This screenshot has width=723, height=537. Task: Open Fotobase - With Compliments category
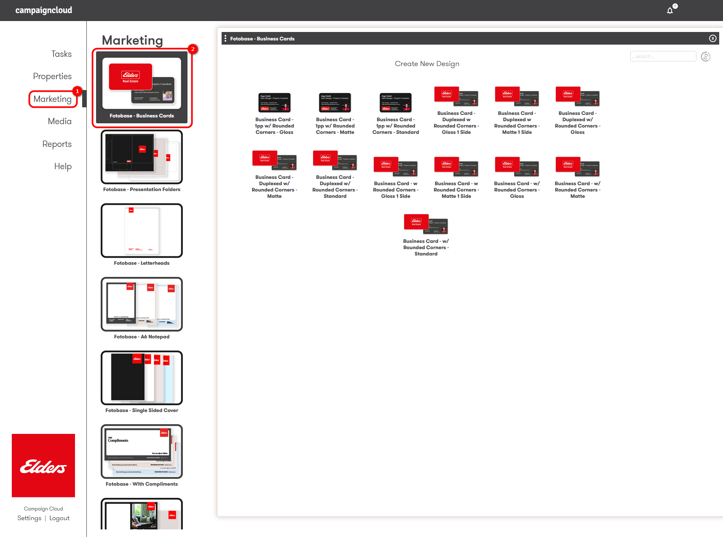point(142,456)
